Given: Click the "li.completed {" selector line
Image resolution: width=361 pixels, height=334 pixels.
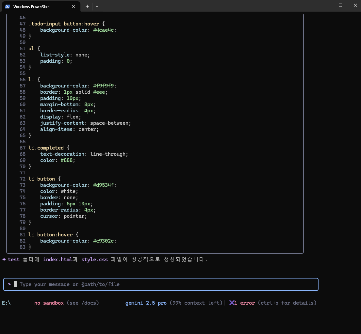Looking at the screenshot, I should pyautogui.click(x=49, y=148).
